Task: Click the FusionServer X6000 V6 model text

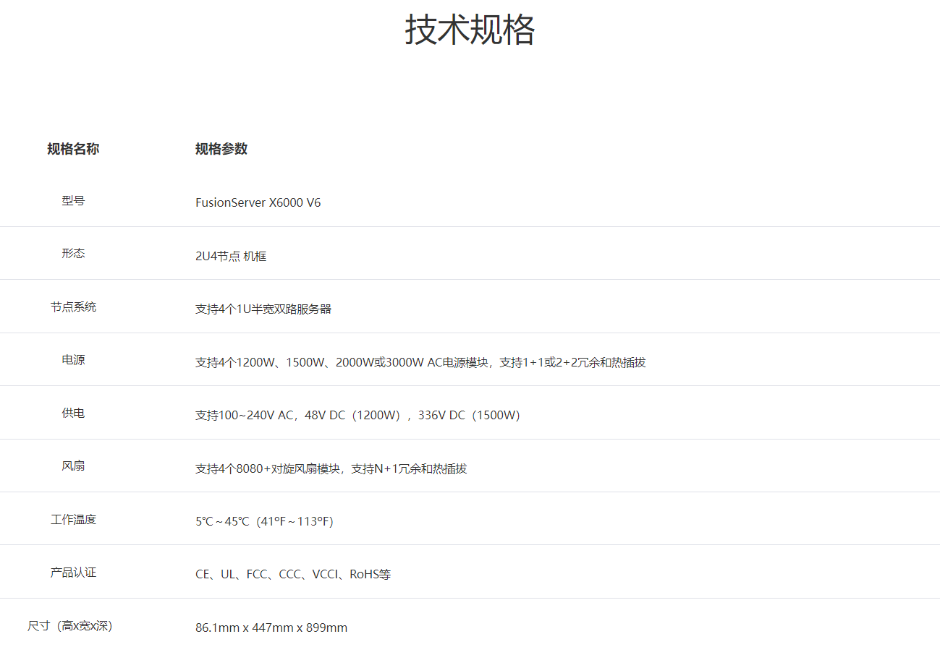Action: click(x=258, y=203)
